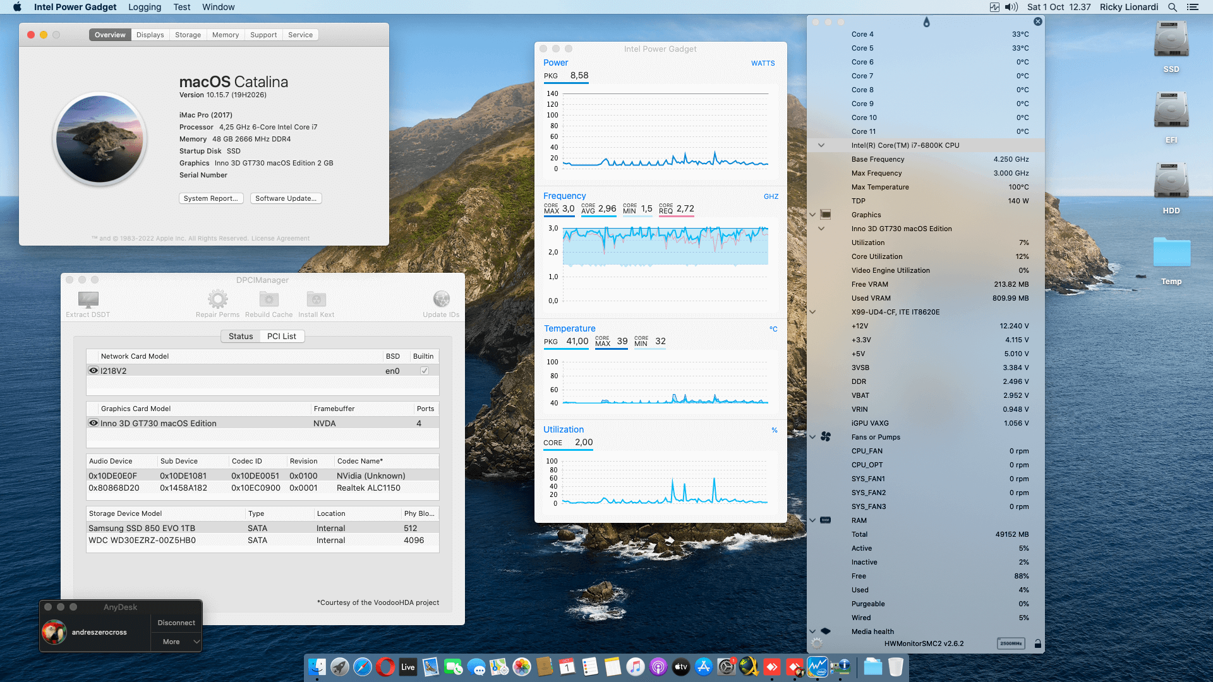Collapse the RAM section
Screen dimensions: 1213x682
pyautogui.click(x=812, y=520)
